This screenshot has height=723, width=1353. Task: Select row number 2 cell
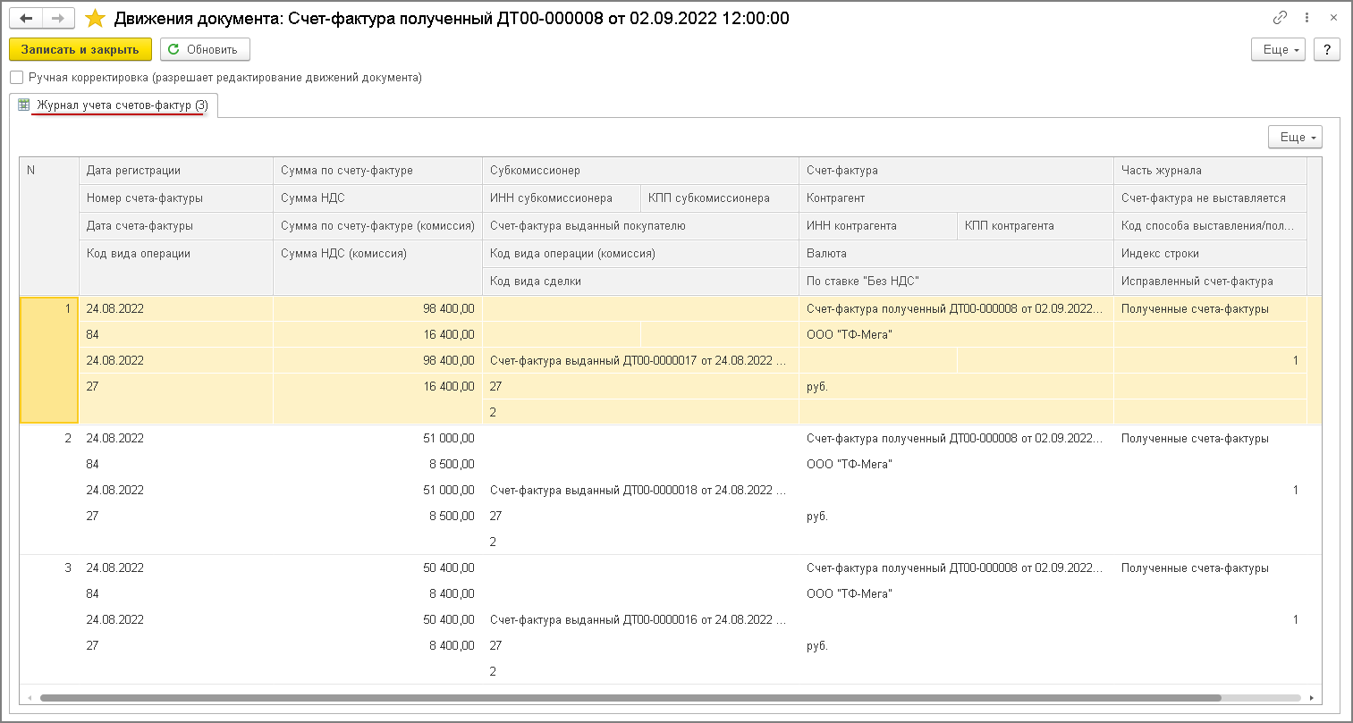[x=49, y=490]
